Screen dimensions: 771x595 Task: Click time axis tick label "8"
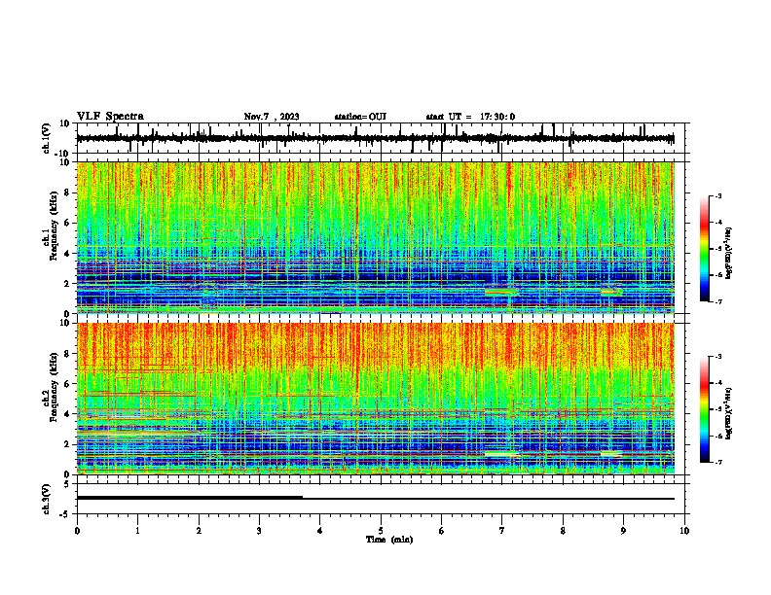[563, 531]
